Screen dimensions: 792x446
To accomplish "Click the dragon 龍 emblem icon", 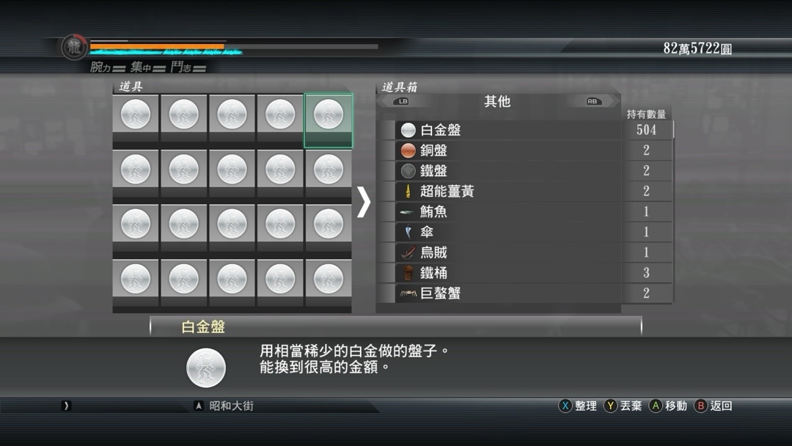I will [74, 48].
